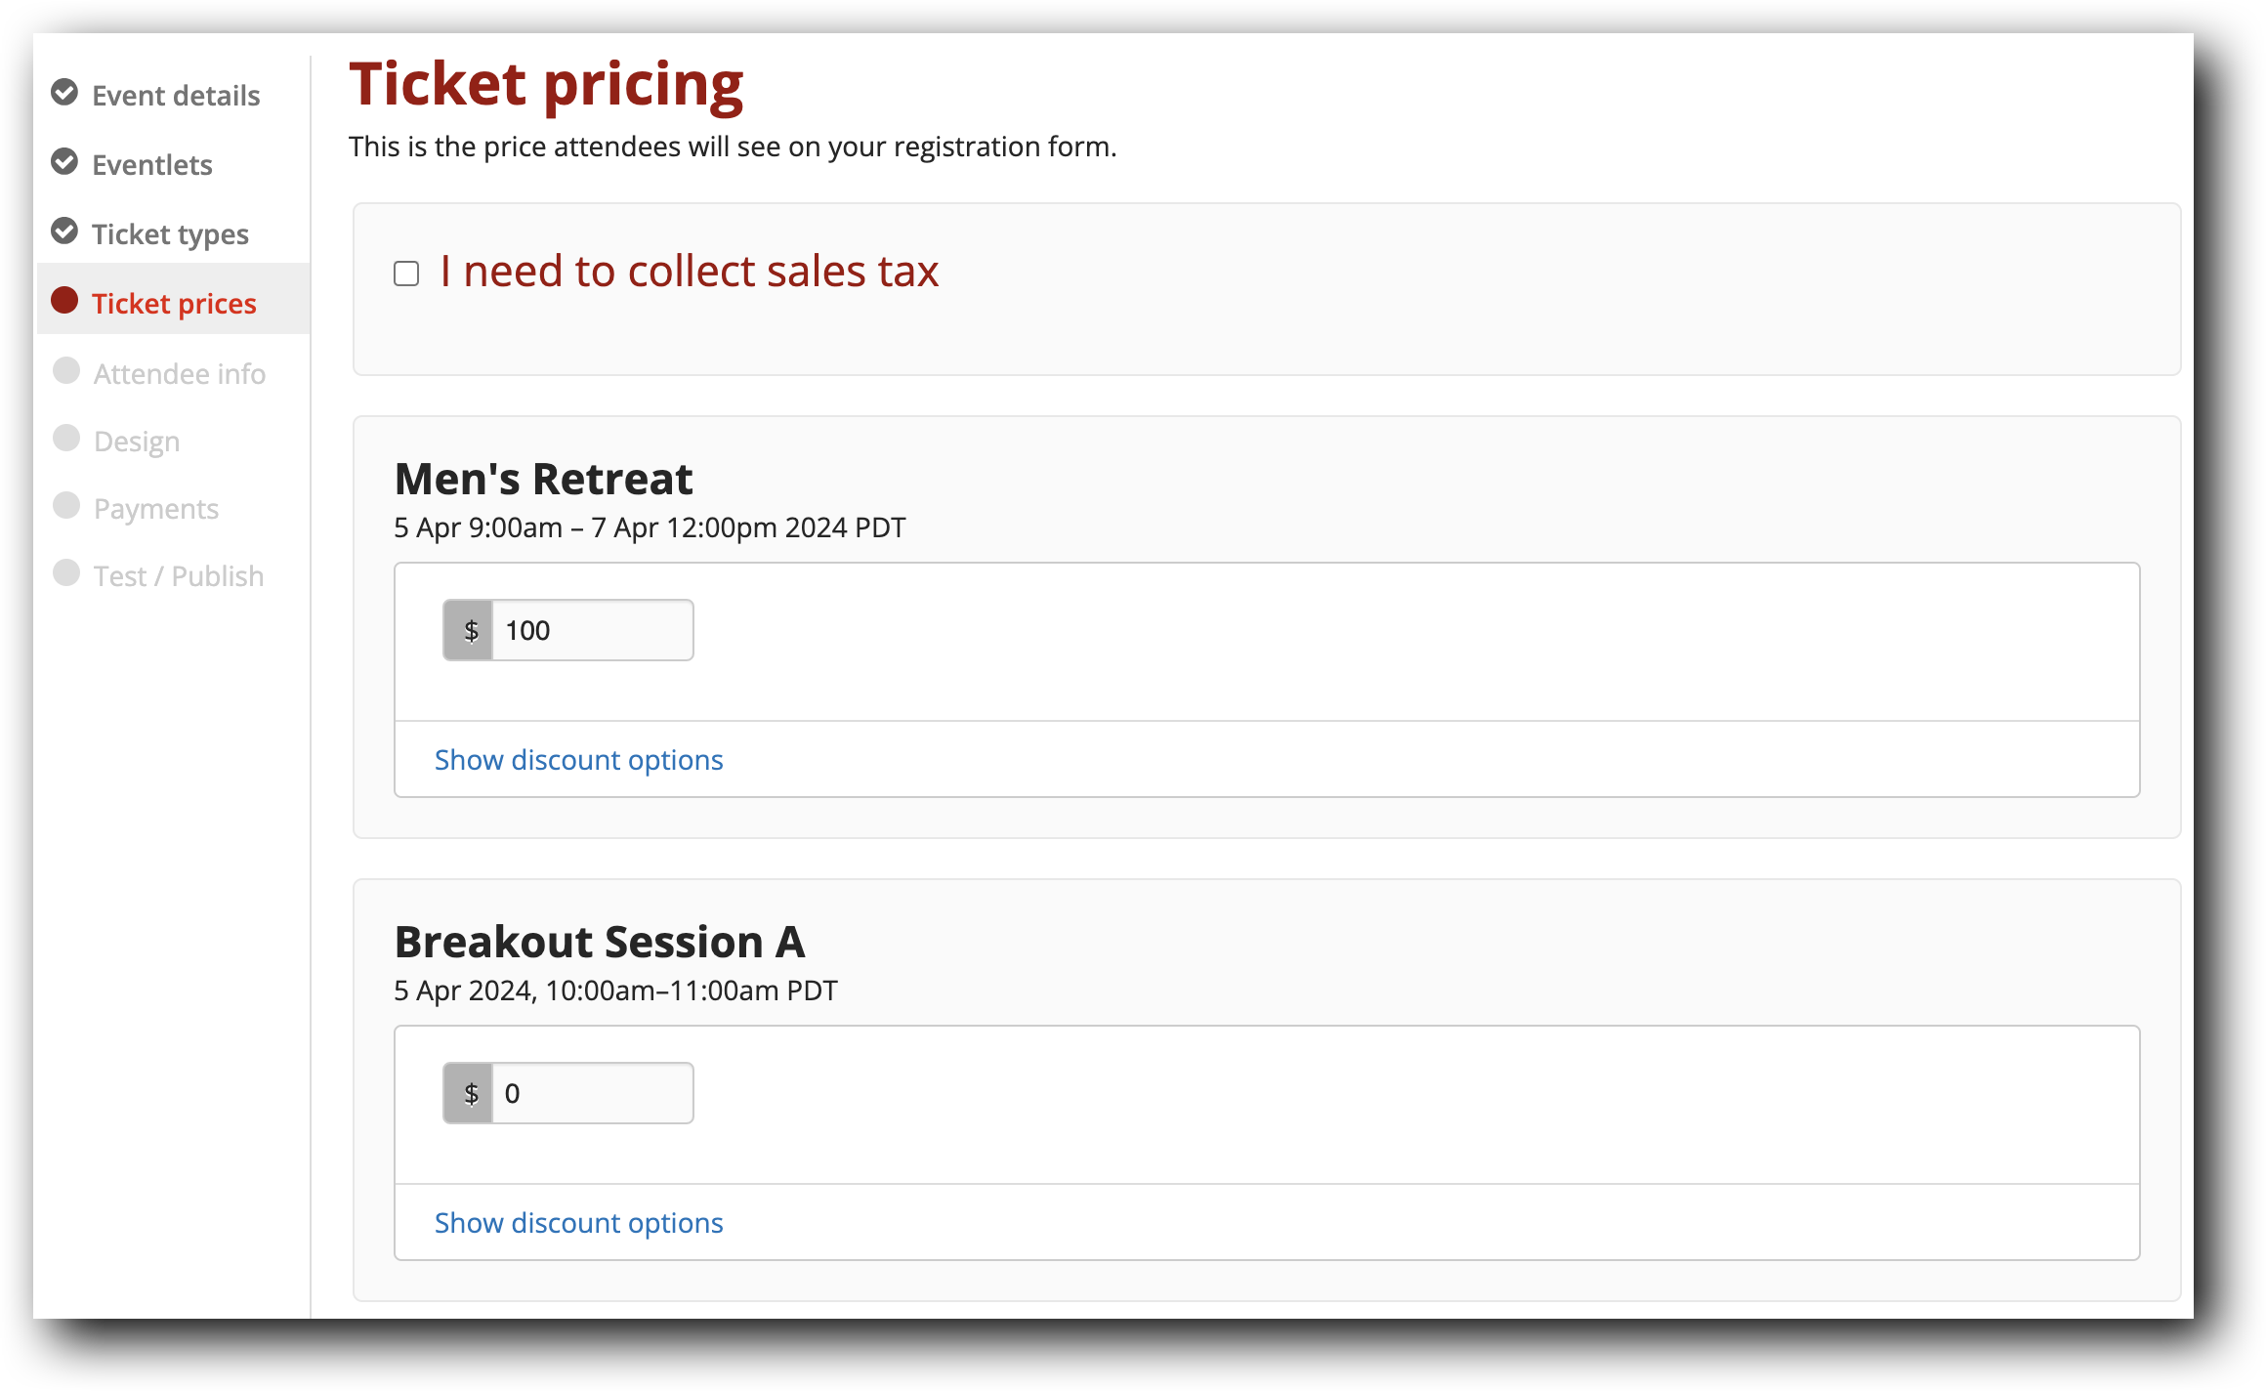The height and width of the screenshot is (1391, 2266).
Task: Go to the Test / Publish step
Action: pos(178,575)
